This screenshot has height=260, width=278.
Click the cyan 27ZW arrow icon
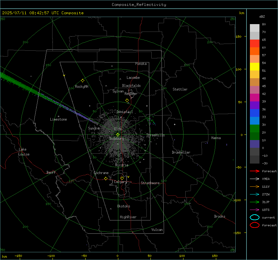(x=255, y=194)
